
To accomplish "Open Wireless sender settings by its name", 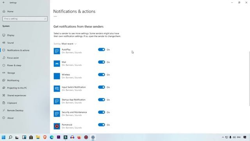I will [x=66, y=74].
